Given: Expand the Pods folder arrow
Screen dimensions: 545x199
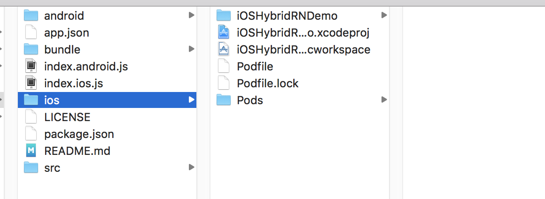Looking at the screenshot, I should click(384, 99).
